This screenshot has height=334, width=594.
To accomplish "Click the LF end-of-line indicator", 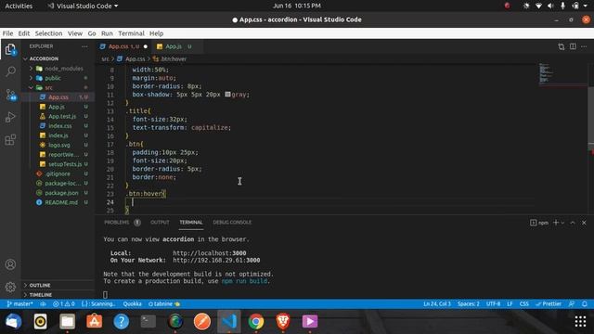I will tap(510, 303).
